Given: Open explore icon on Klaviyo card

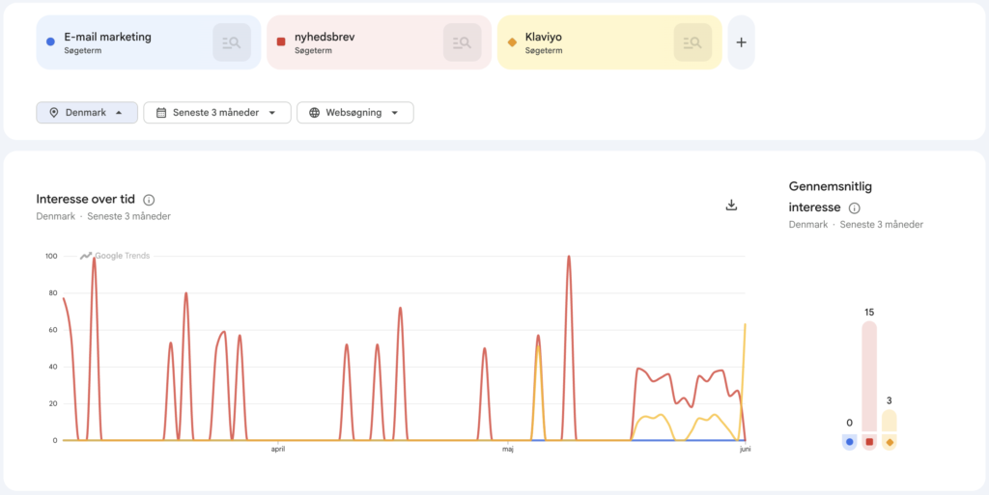Looking at the screenshot, I should click(x=692, y=42).
